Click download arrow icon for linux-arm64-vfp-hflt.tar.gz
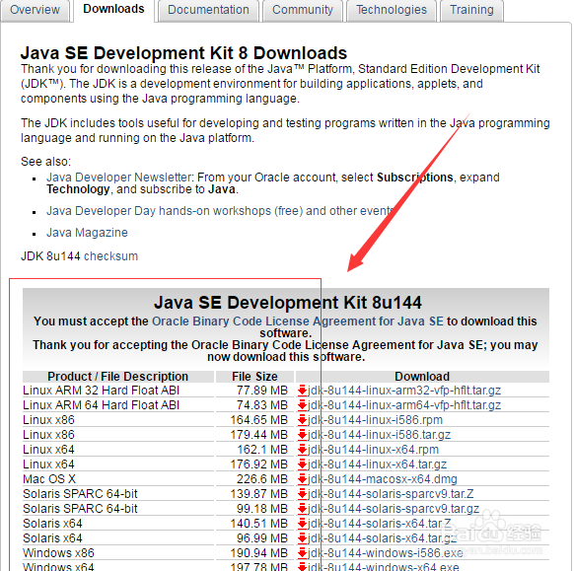This screenshot has height=571, width=574. pos(302,404)
